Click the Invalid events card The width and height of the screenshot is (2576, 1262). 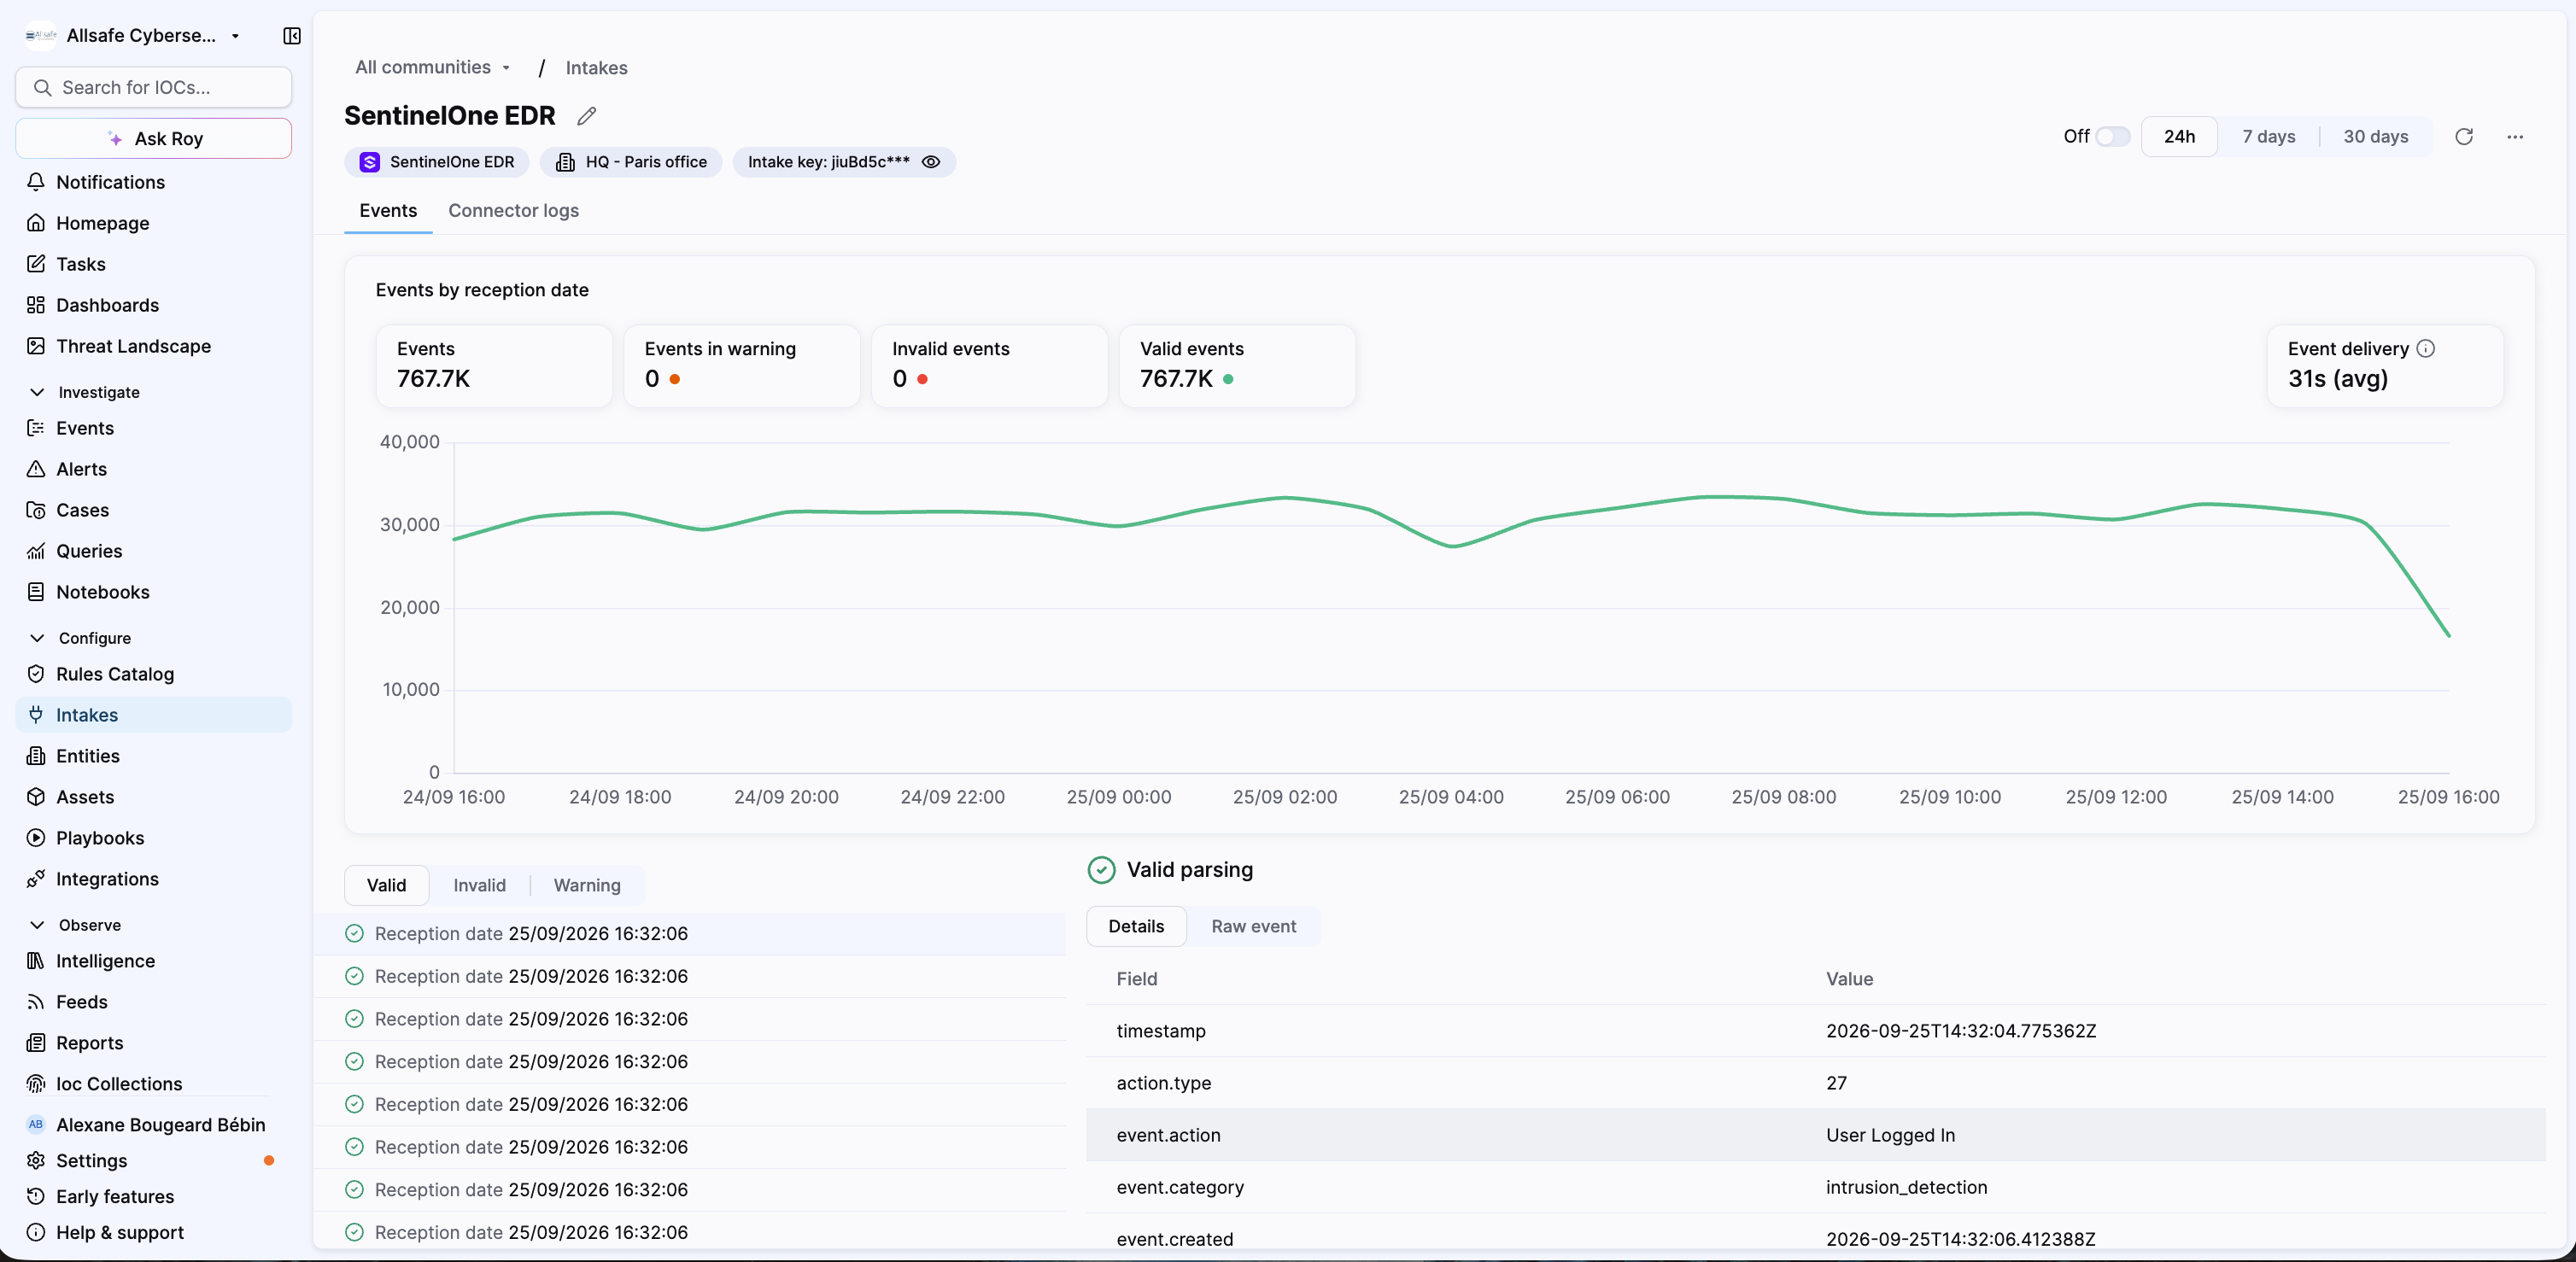click(x=989, y=366)
